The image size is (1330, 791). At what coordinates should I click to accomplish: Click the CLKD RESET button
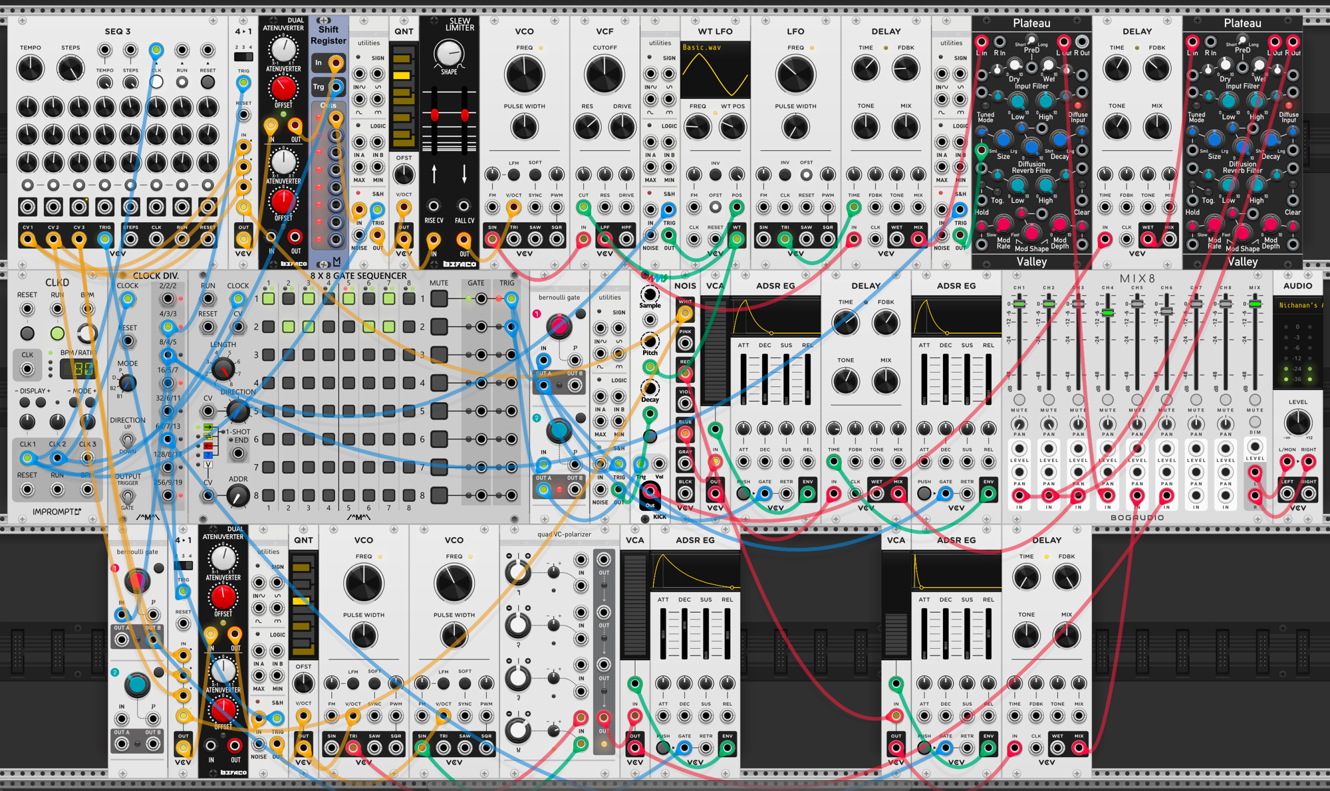point(27,332)
